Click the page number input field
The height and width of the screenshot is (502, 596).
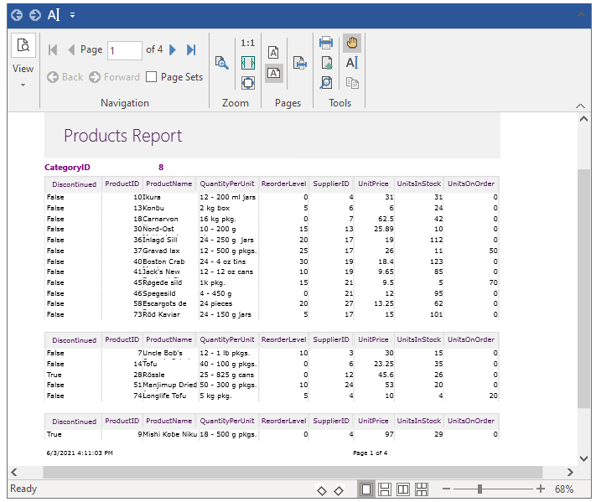pyautogui.click(x=124, y=50)
